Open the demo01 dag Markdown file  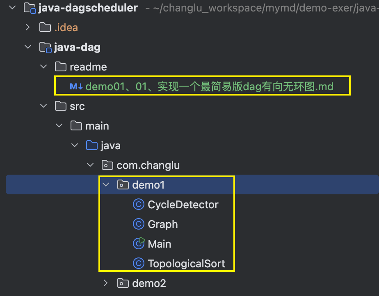209,87
